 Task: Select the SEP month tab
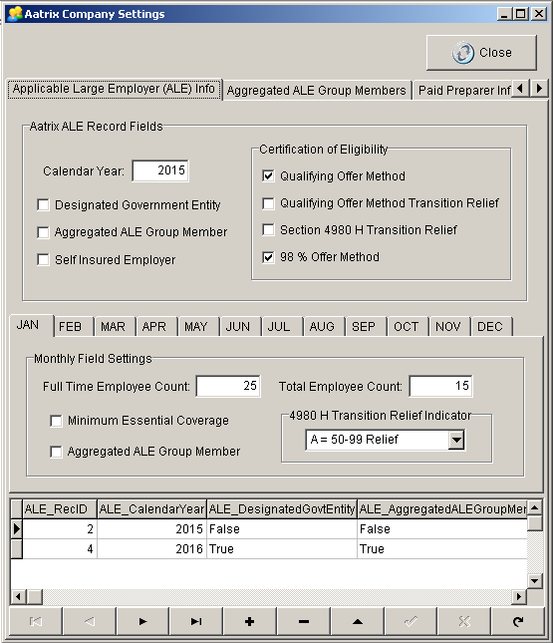[x=364, y=327]
